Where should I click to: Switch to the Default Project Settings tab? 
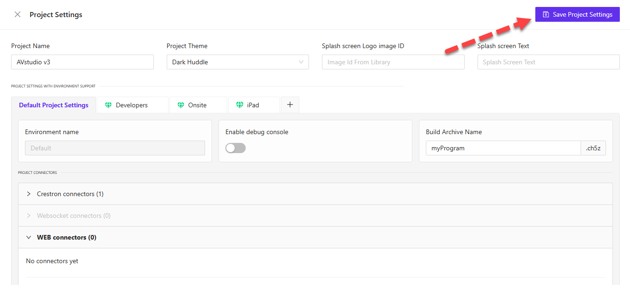54,105
